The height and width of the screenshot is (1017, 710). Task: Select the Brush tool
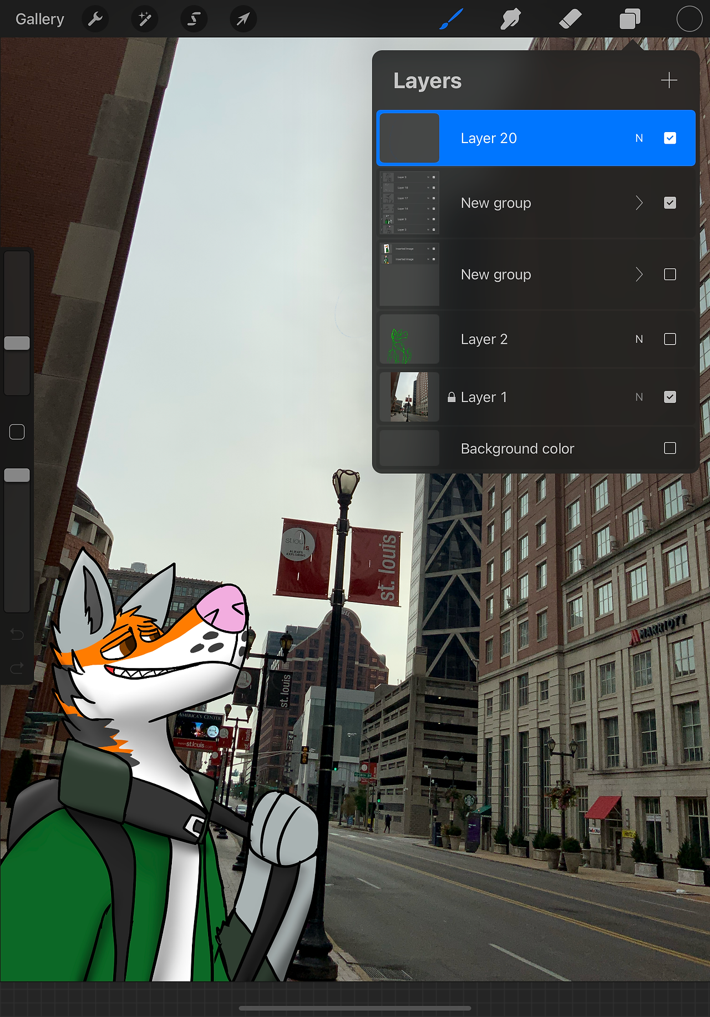click(452, 19)
